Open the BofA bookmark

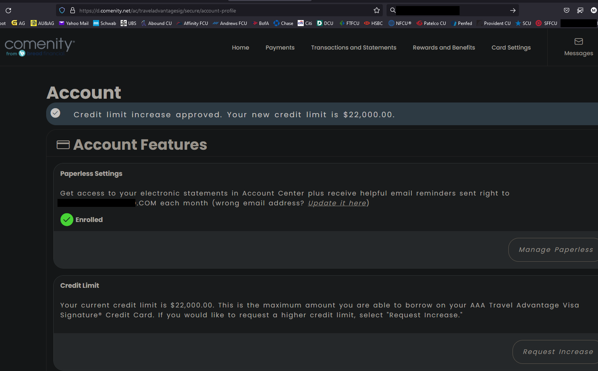click(261, 23)
